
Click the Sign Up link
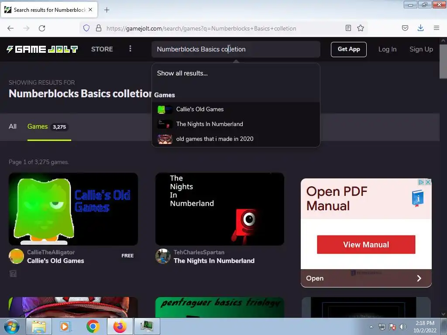pos(421,49)
